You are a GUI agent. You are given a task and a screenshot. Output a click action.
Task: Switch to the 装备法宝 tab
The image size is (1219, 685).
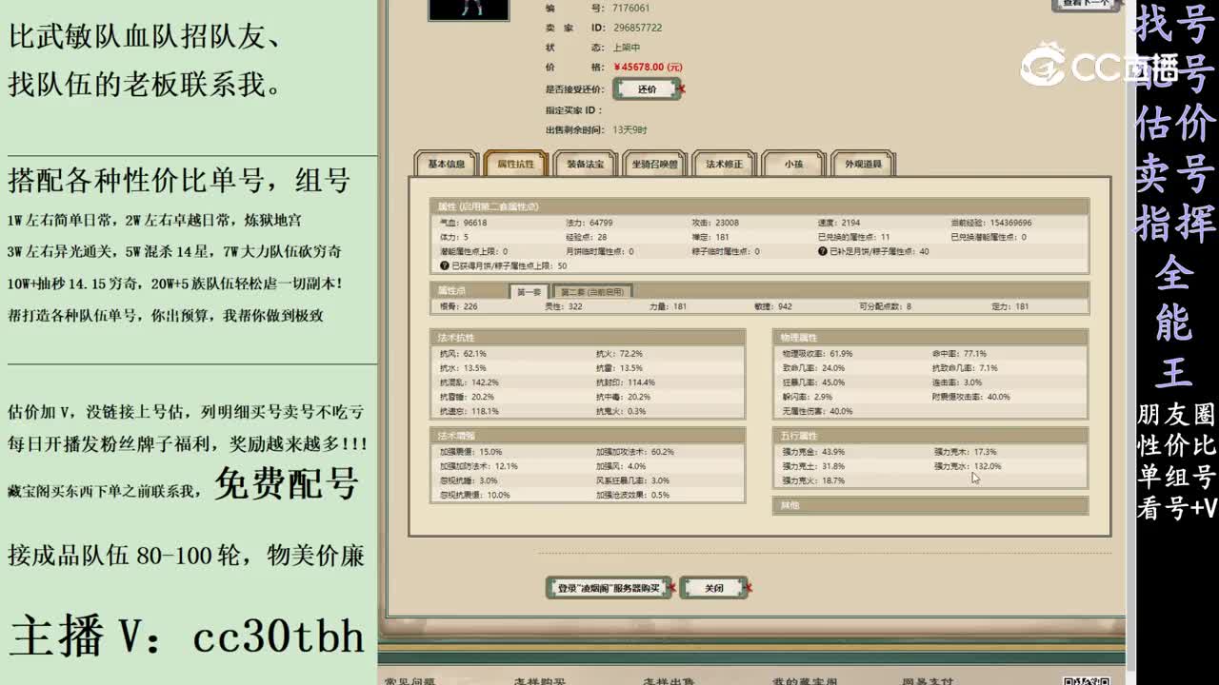pyautogui.click(x=585, y=164)
